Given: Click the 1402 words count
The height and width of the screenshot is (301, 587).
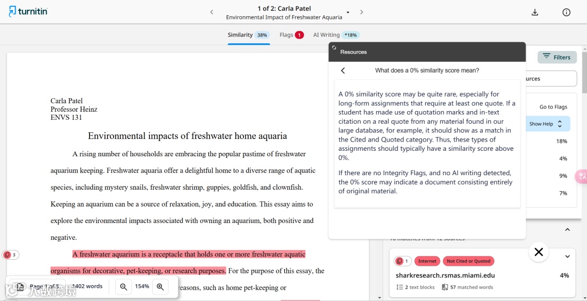Looking at the screenshot, I should [x=87, y=286].
